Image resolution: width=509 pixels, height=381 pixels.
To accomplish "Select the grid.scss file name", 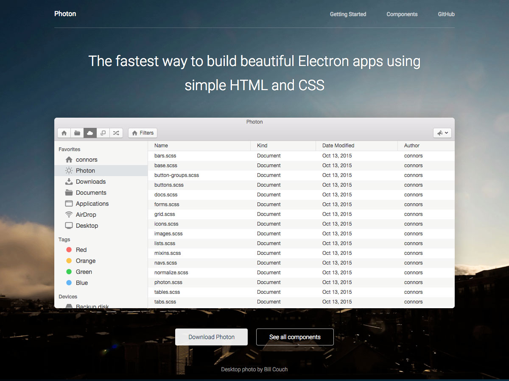I will 165,214.
